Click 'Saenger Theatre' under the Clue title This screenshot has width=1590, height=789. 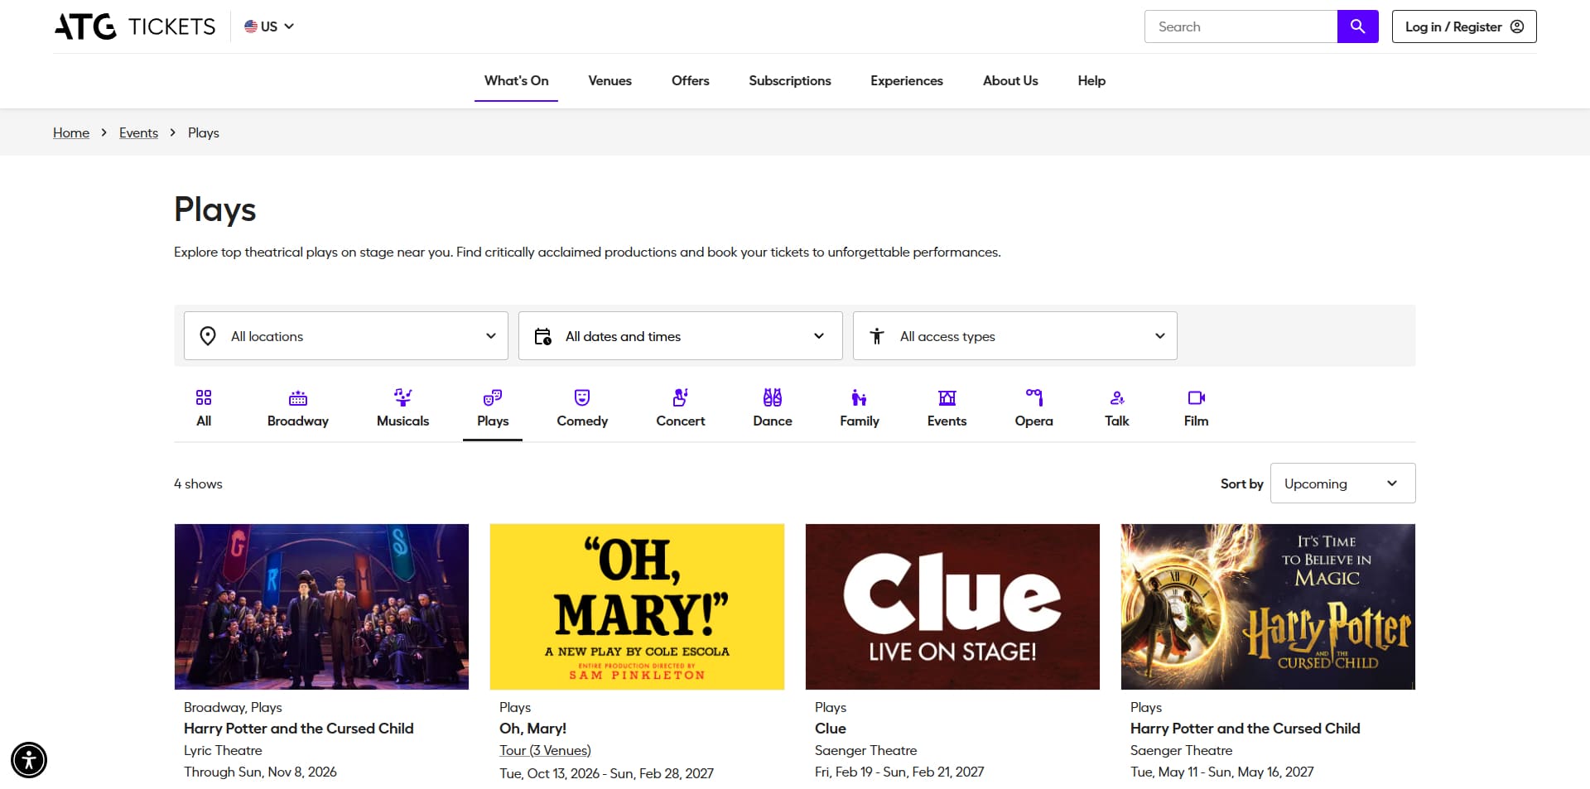tap(865, 750)
